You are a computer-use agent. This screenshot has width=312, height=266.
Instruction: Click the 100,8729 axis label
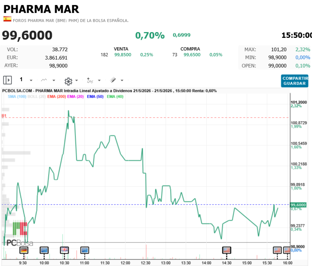pos(299,123)
